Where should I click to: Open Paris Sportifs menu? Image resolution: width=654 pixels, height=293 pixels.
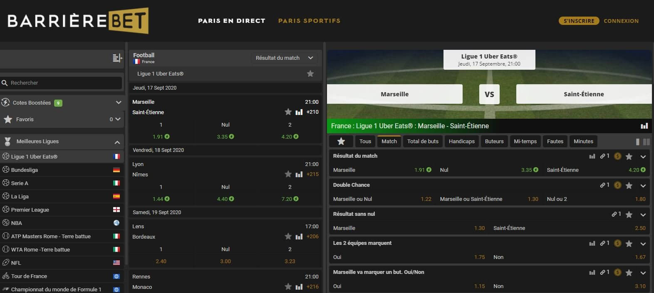(x=309, y=21)
